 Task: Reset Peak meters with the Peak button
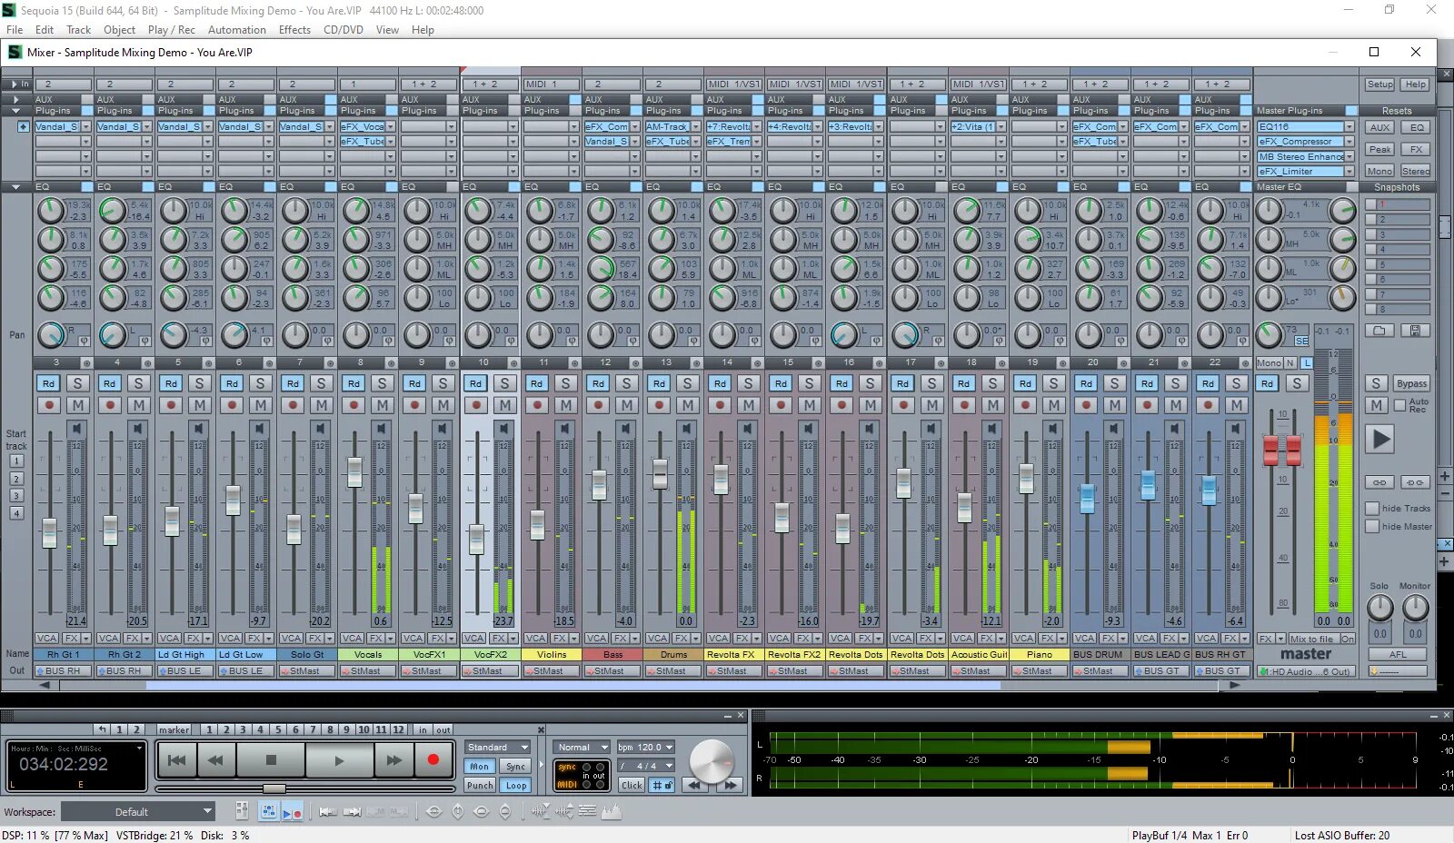tap(1379, 149)
